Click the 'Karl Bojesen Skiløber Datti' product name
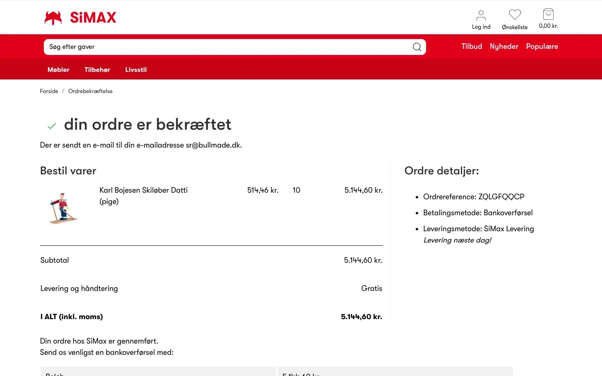602x376 pixels. tap(143, 190)
